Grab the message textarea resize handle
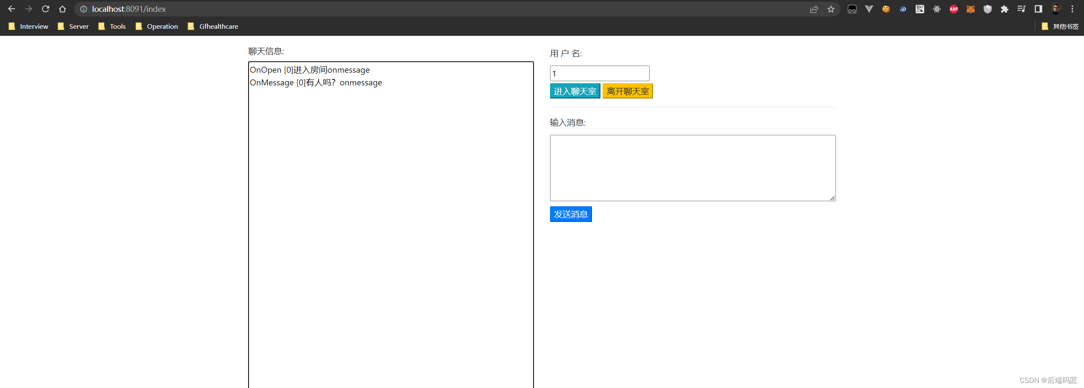Viewport: 1084px width, 388px height. tap(832, 198)
